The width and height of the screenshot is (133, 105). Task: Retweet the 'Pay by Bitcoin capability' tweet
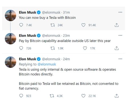pos(53,48)
